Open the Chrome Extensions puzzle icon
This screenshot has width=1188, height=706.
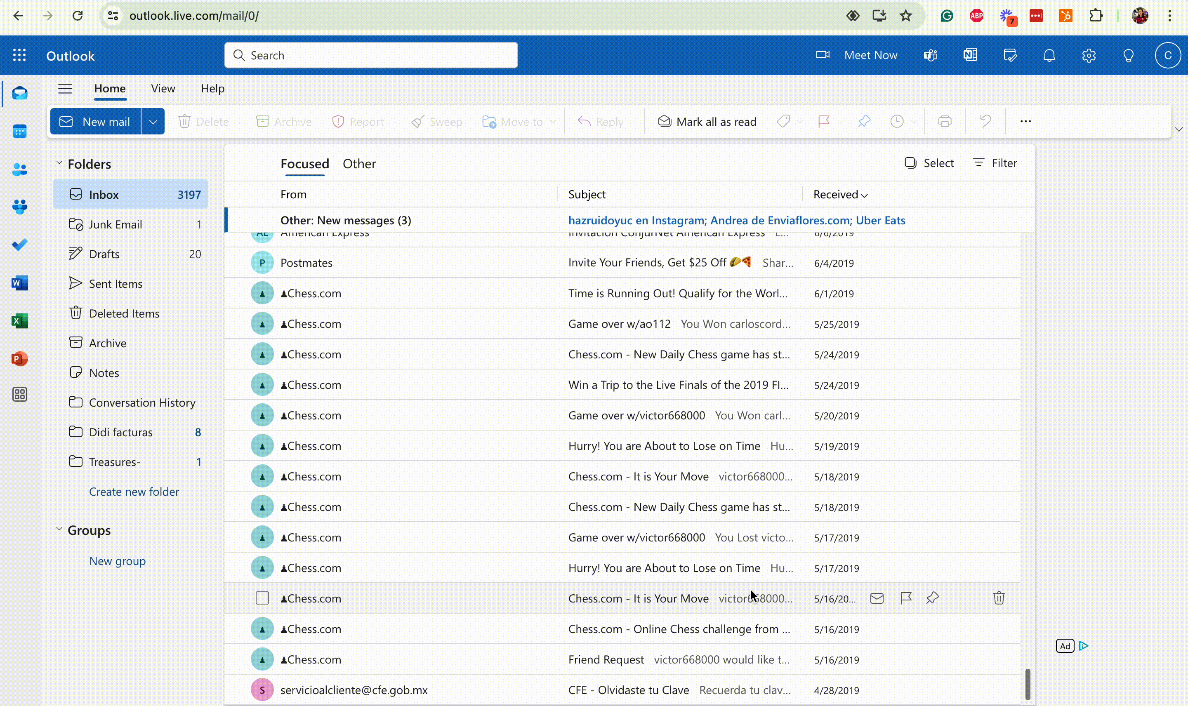click(1096, 16)
